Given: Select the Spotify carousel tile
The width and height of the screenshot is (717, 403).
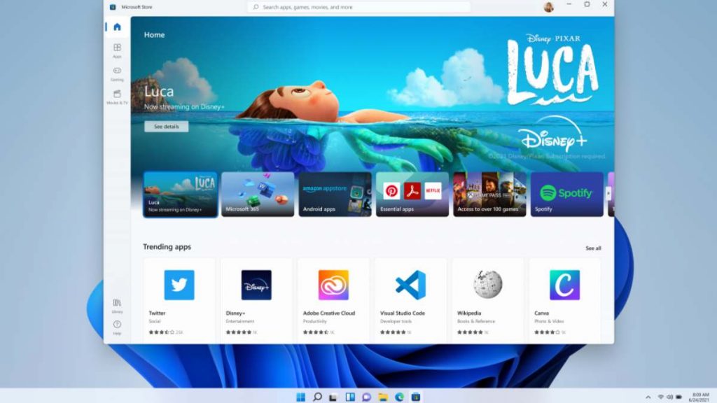Looking at the screenshot, I should pos(567,195).
